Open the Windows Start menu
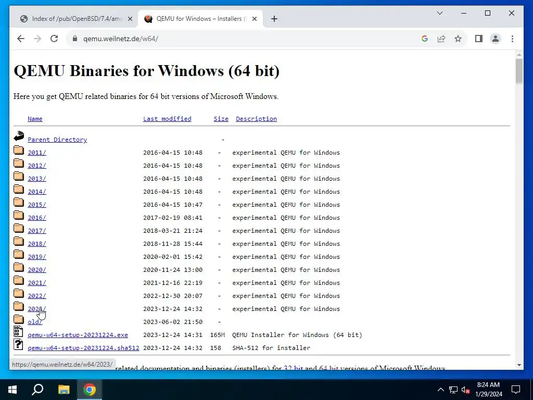Viewport: 533px width, 400px height. [12, 390]
